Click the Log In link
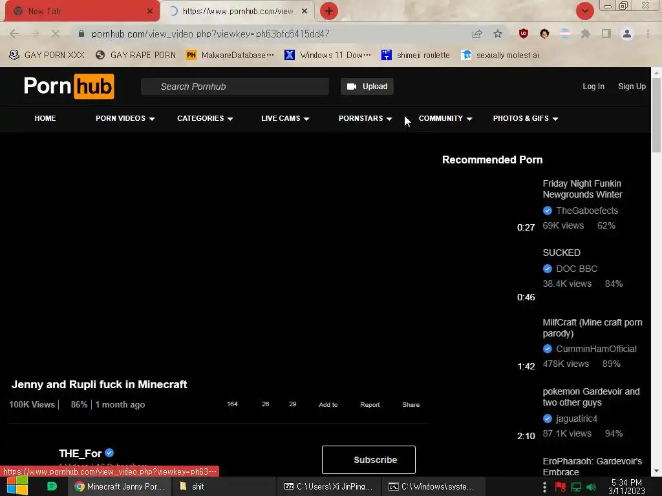The width and height of the screenshot is (662, 496). pyautogui.click(x=593, y=87)
